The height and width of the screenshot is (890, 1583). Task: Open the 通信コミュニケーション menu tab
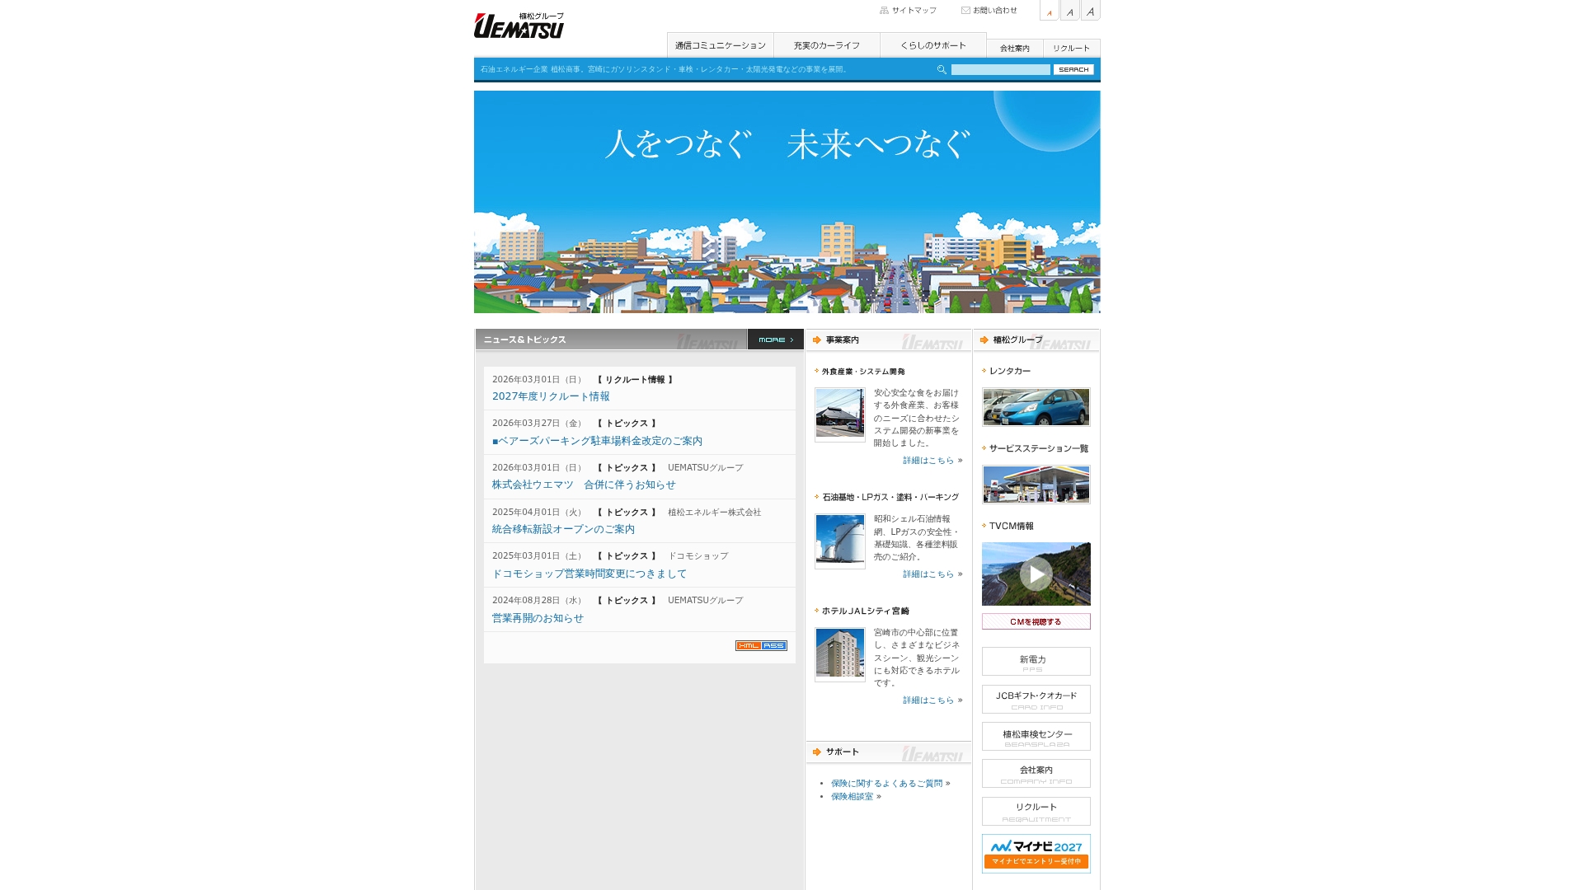pyautogui.click(x=721, y=45)
